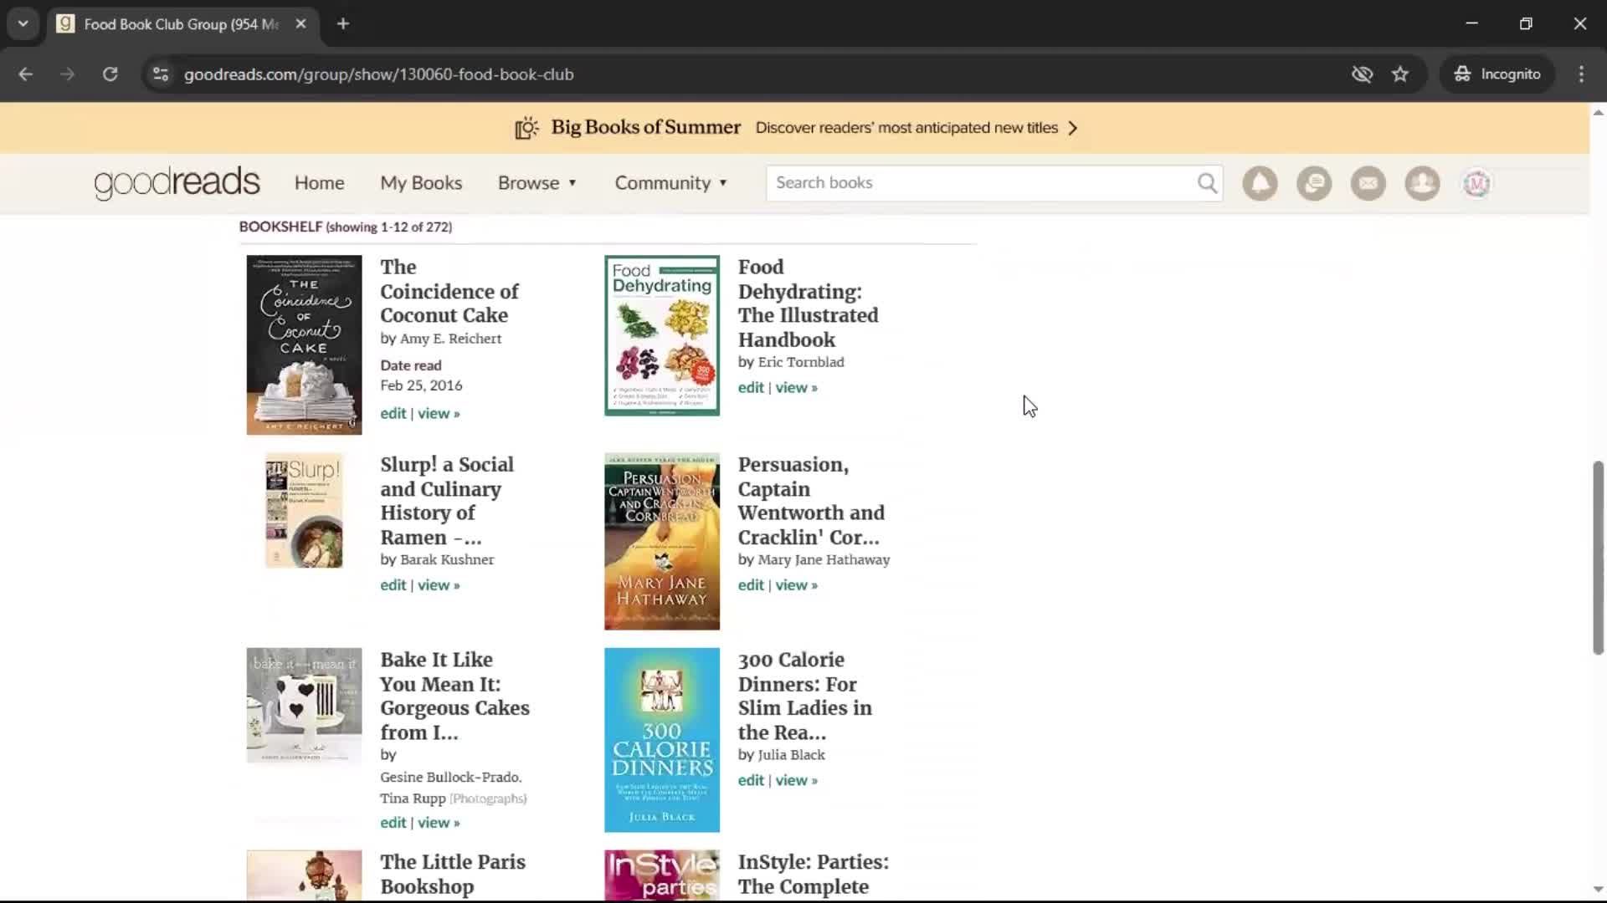
Task: Open the InStyle Parties cover thumbnail
Action: pos(662,875)
